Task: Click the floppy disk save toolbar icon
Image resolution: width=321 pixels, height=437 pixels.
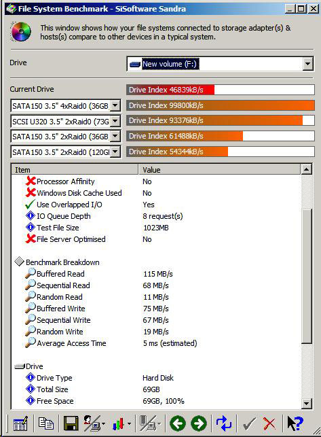Action: pos(71,423)
